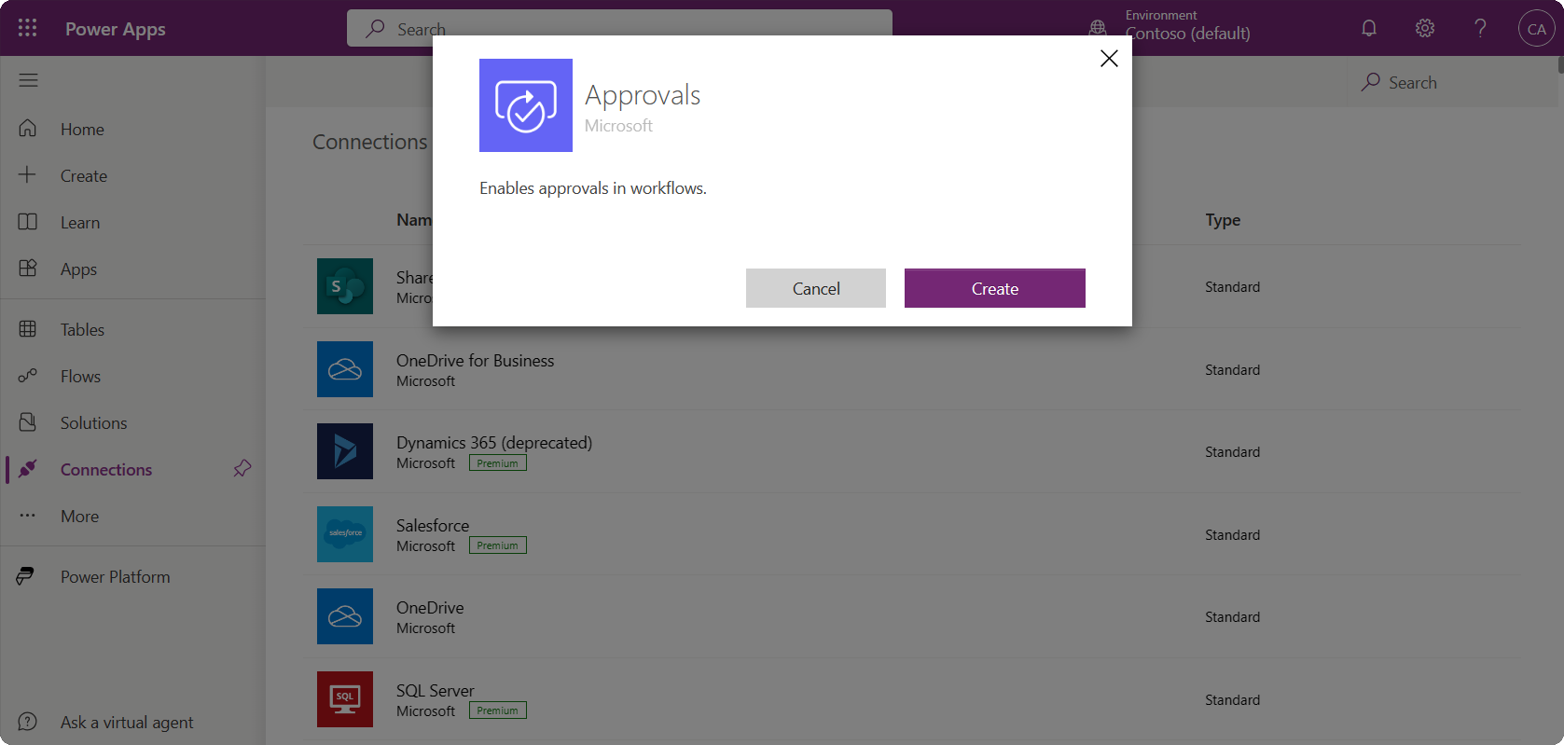Click the Power Platform icon

[26, 576]
